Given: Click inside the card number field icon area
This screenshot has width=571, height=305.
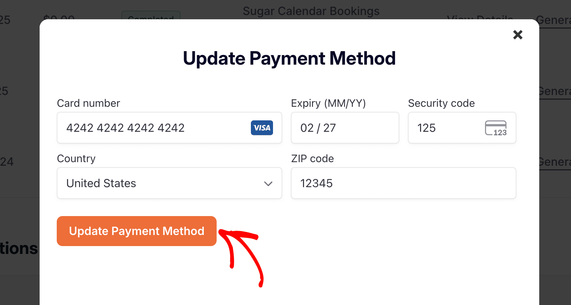Looking at the screenshot, I should click(x=262, y=128).
